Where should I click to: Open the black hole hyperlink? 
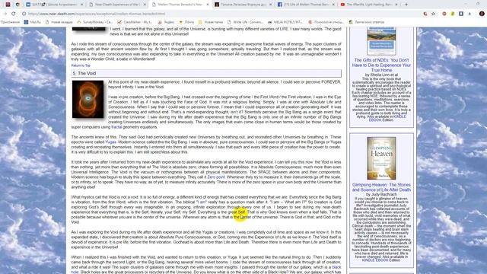click(336, 267)
